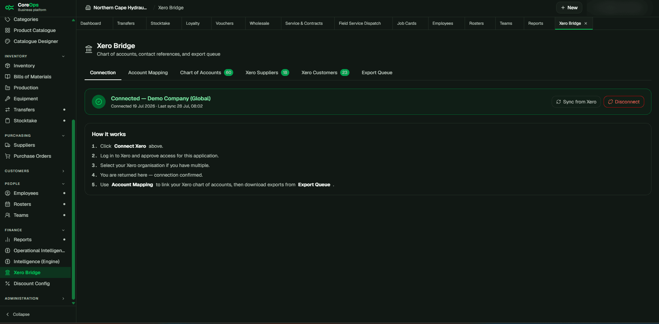Viewport: 659px width, 324px height.
Task: Collapse the Inventory sidebar section
Action: 63,56
